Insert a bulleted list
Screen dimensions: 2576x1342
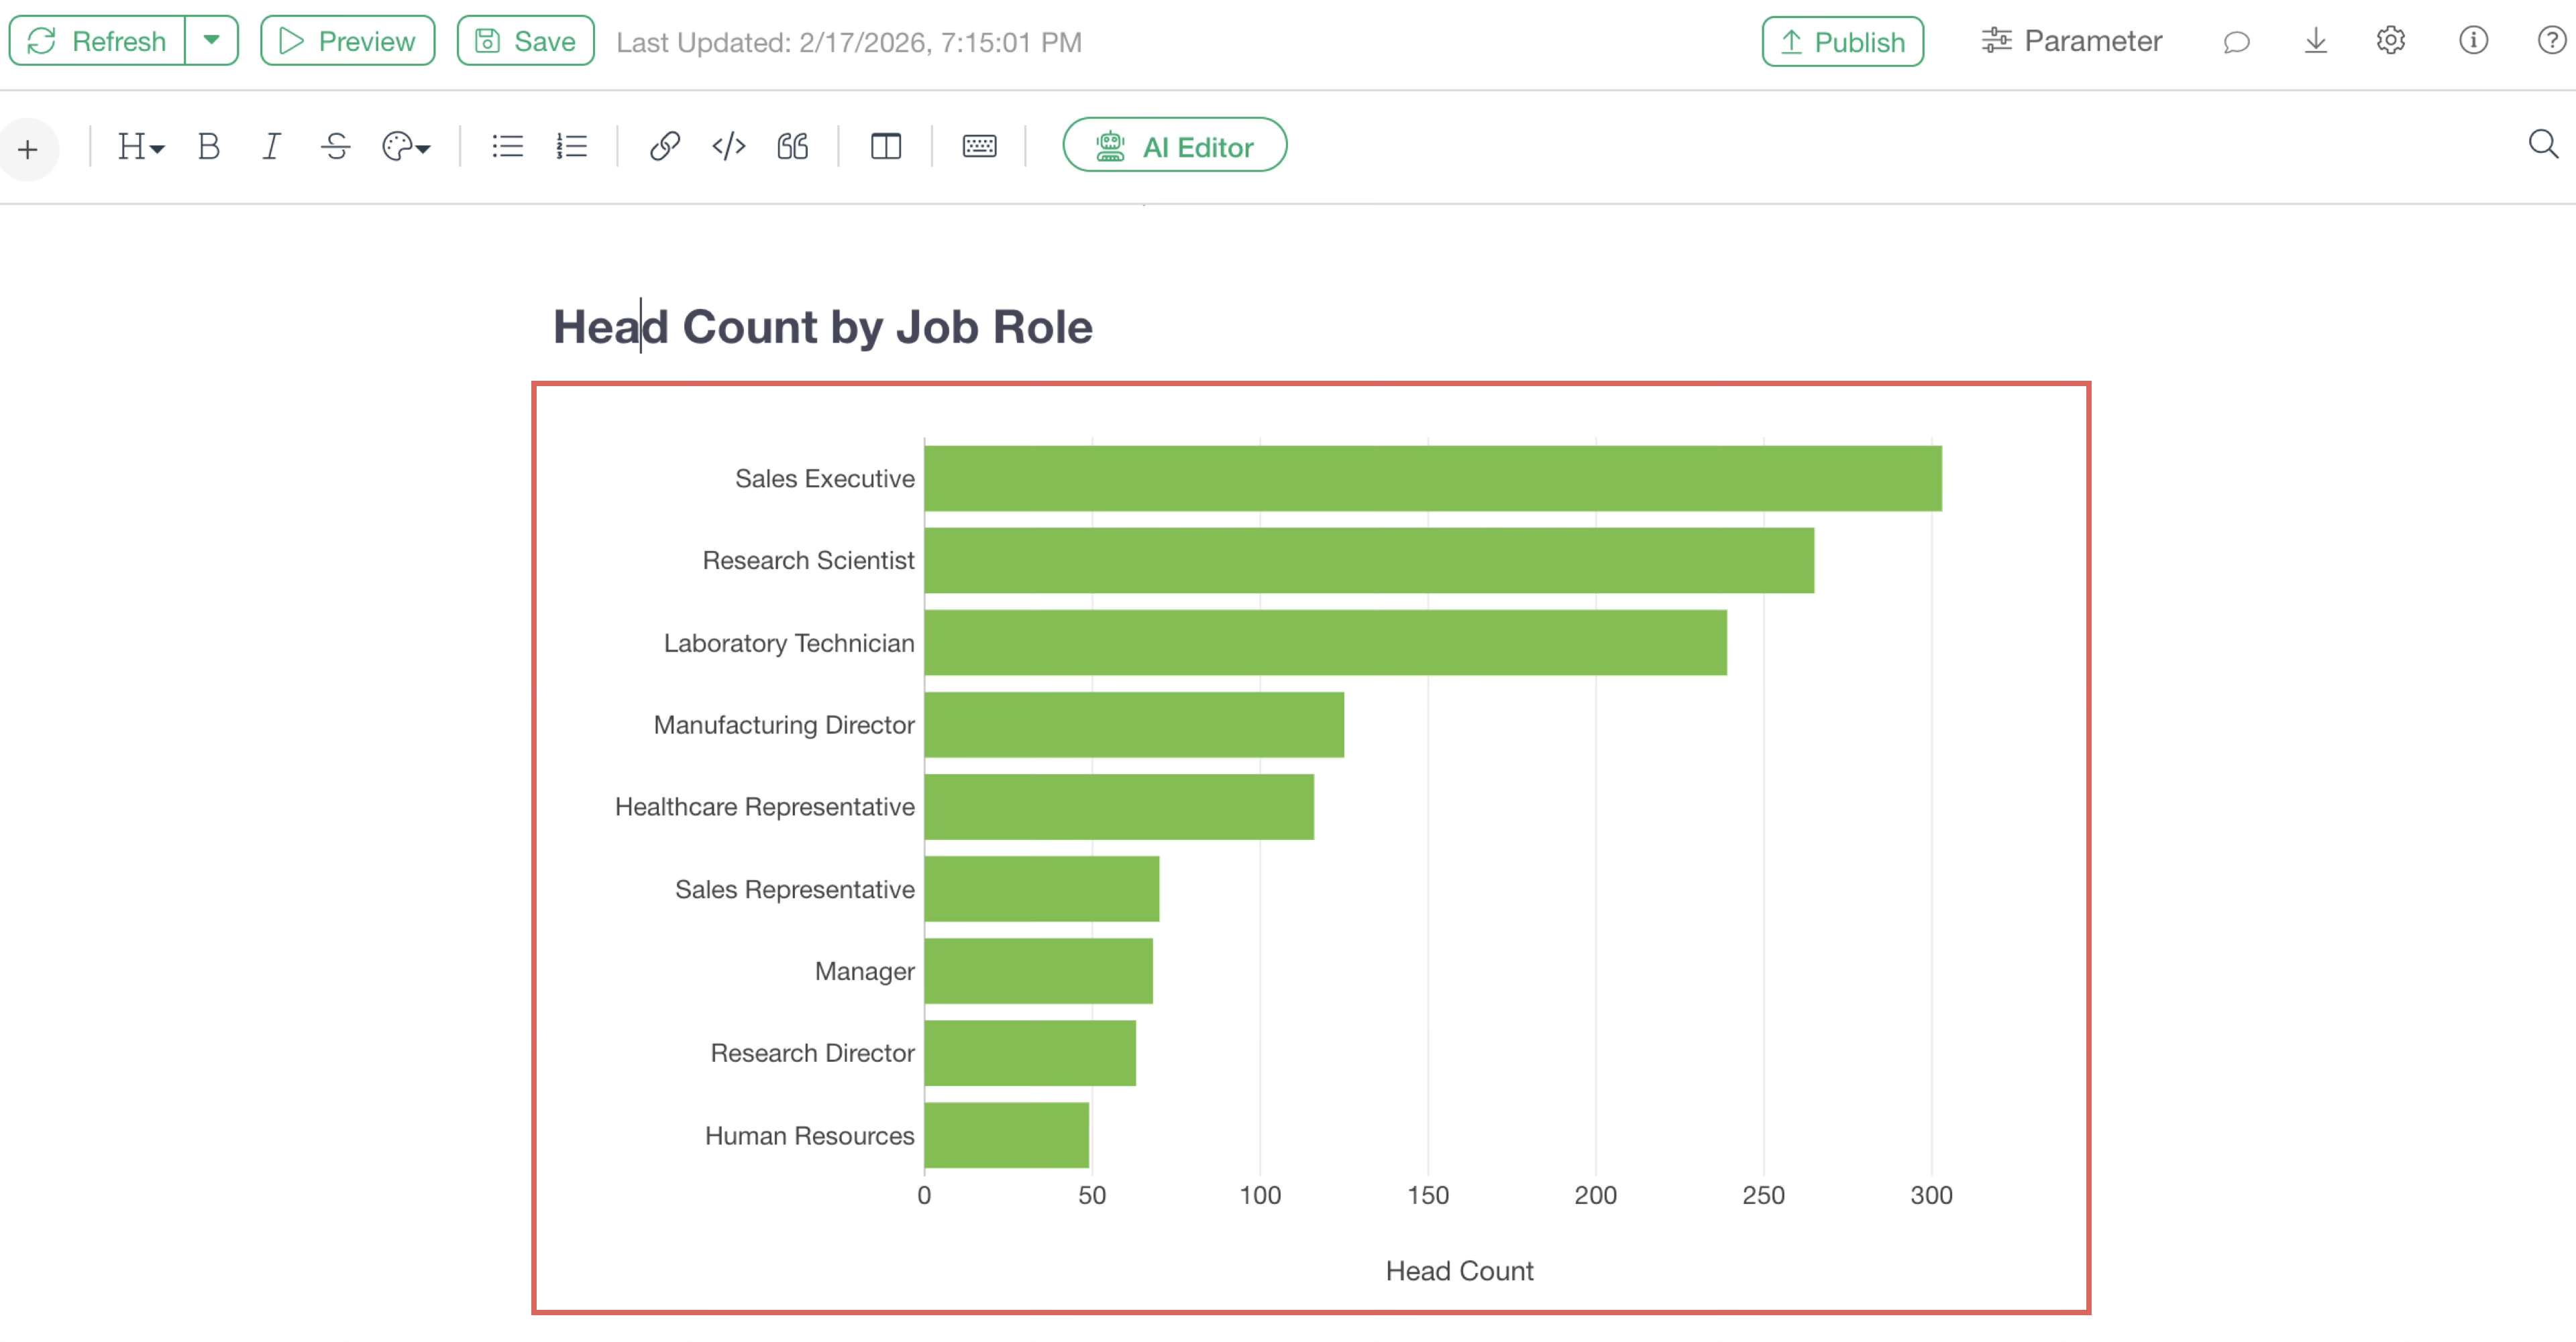[x=507, y=147]
